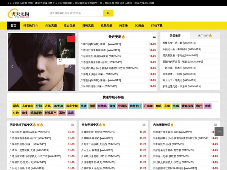Open list icon in 抖音无损下载专区 header

72,125
